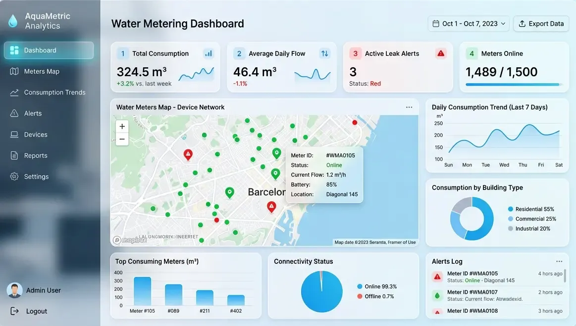576x326 pixels.
Task: Zoom in on the map with plus button
Action: coord(122,126)
